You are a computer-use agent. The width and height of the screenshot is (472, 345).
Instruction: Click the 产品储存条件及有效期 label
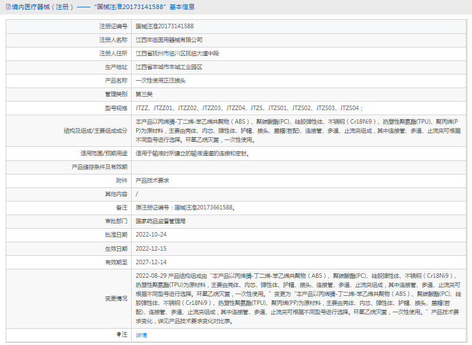[99, 167]
